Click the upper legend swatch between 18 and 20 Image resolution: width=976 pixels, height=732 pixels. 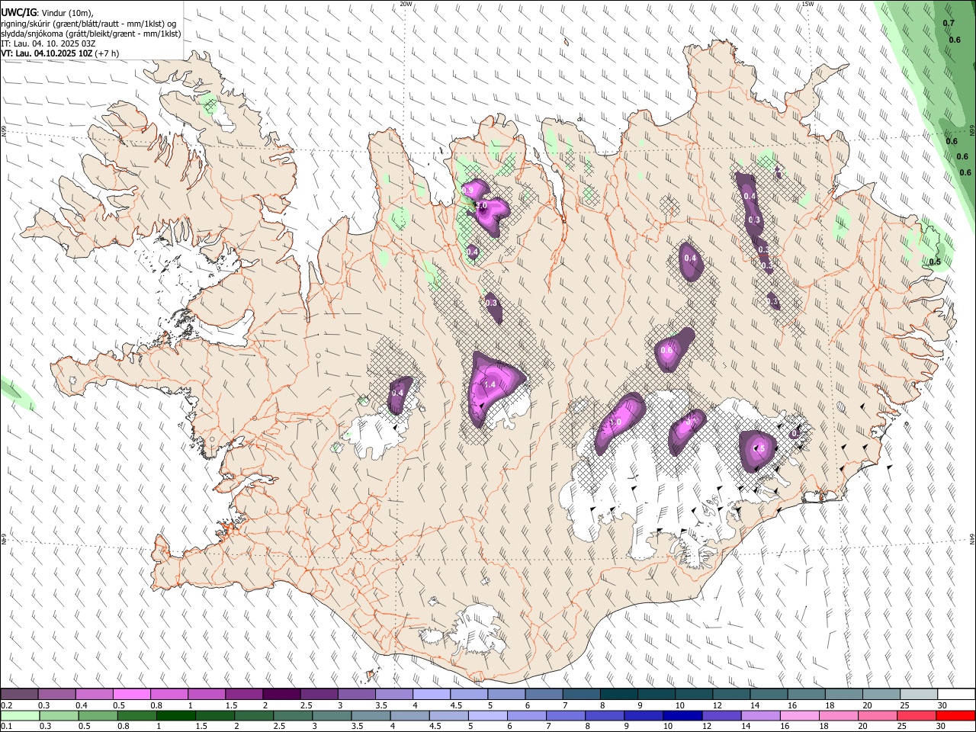tap(843, 695)
